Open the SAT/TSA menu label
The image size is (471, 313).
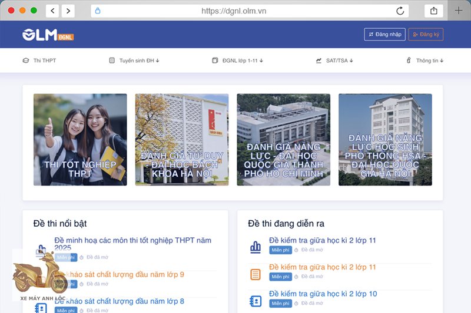[337, 60]
